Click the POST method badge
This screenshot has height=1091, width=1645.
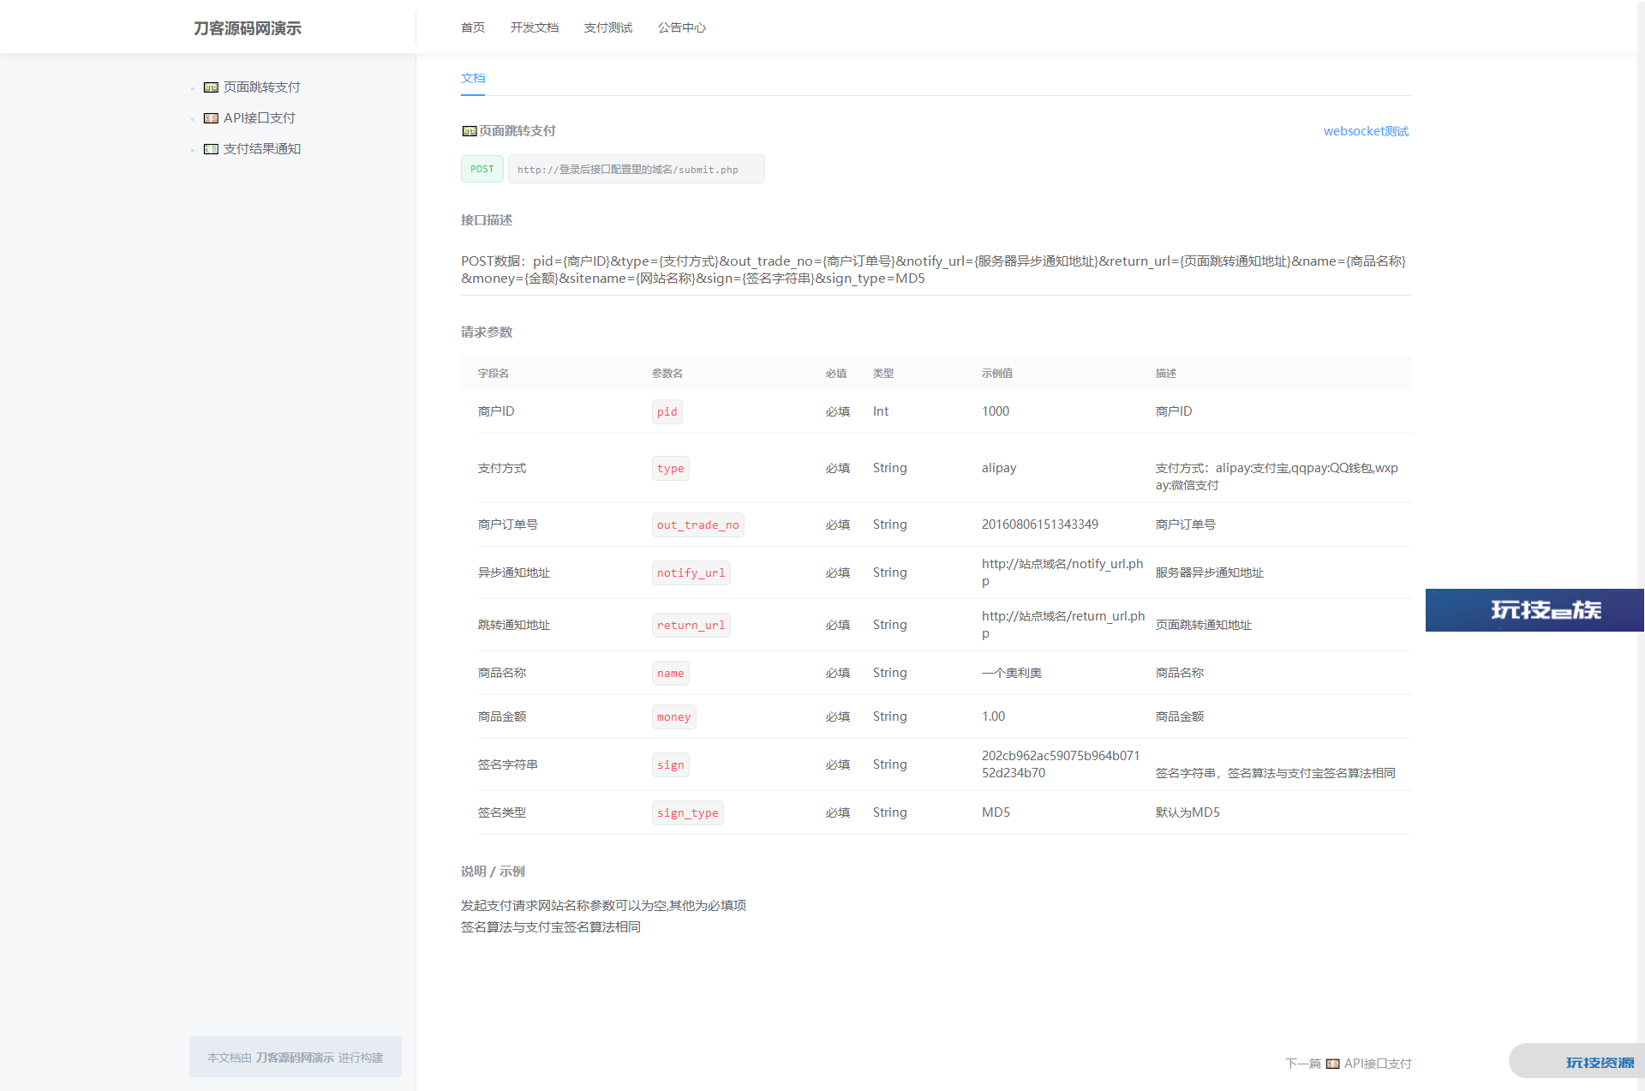pos(482,169)
